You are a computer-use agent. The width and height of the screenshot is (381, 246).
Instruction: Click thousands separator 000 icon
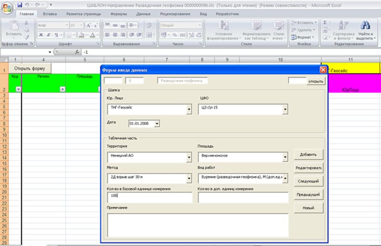click(182, 35)
